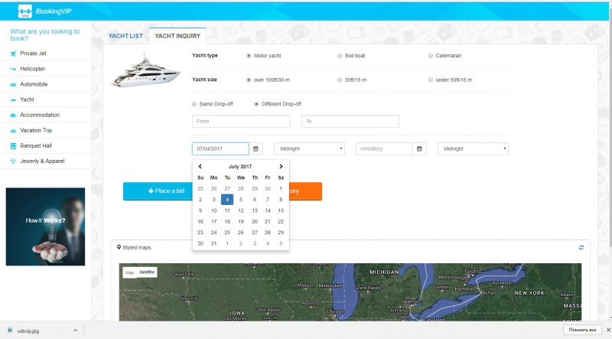
Task: Click the Styled maps refresh icon
Action: click(x=581, y=248)
